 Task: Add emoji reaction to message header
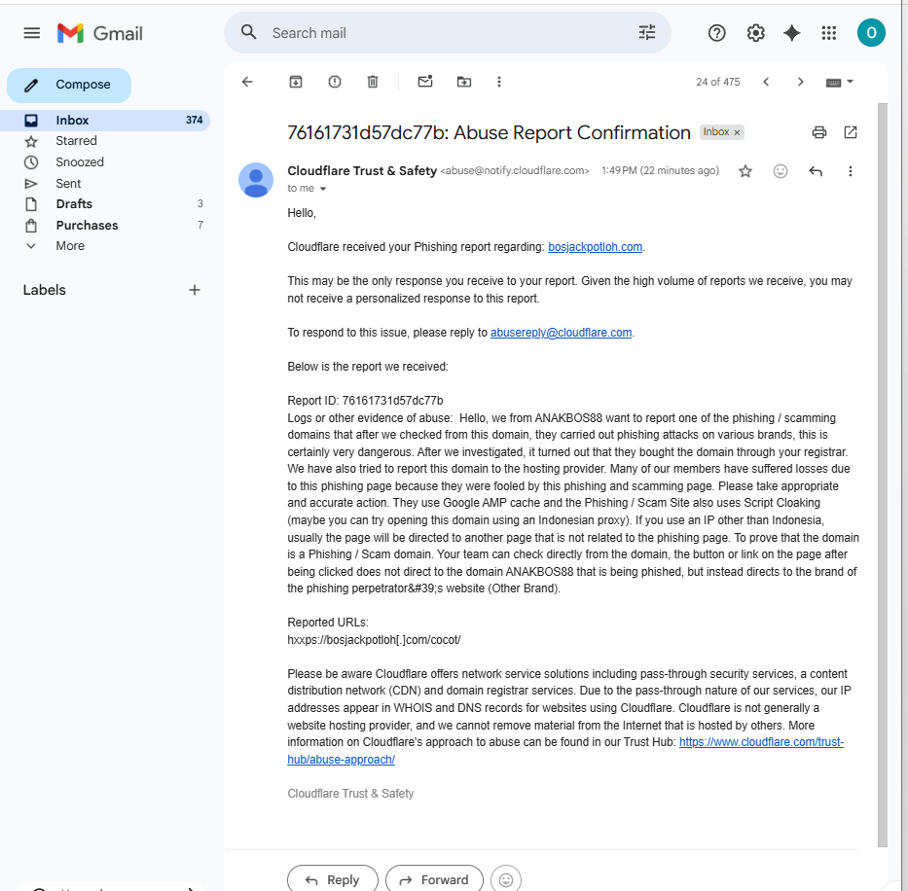click(x=780, y=171)
